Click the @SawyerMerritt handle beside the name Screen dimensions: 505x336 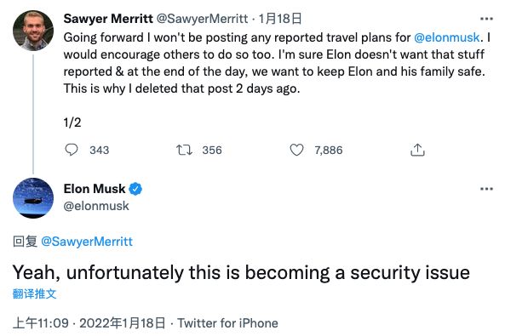(203, 19)
